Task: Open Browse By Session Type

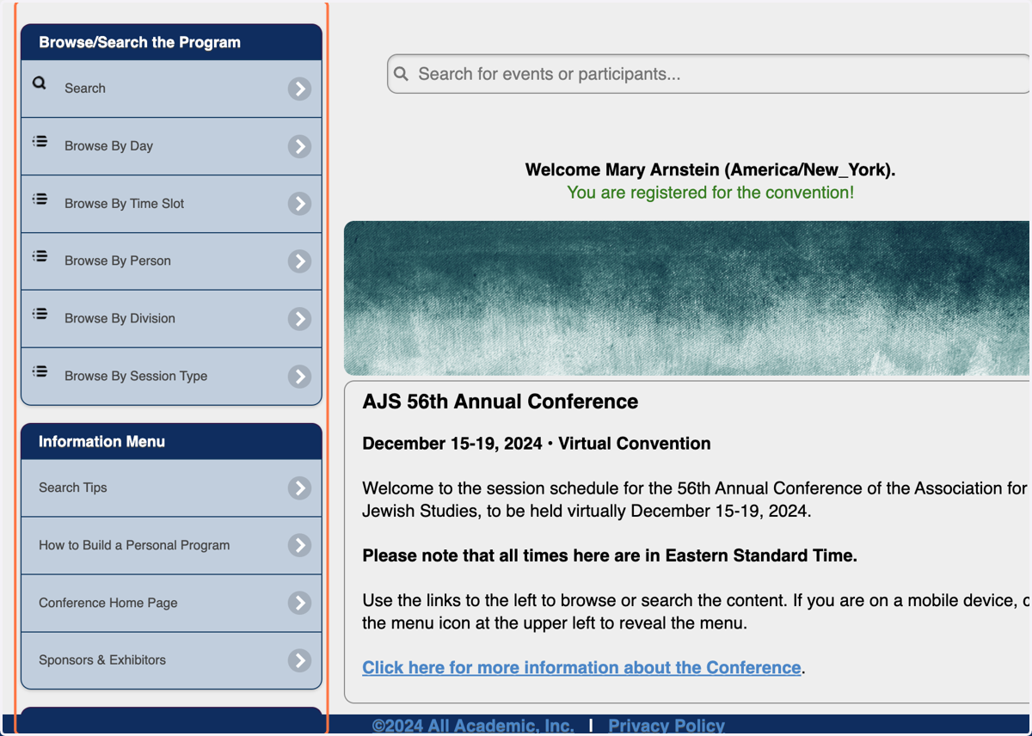Action: point(171,377)
